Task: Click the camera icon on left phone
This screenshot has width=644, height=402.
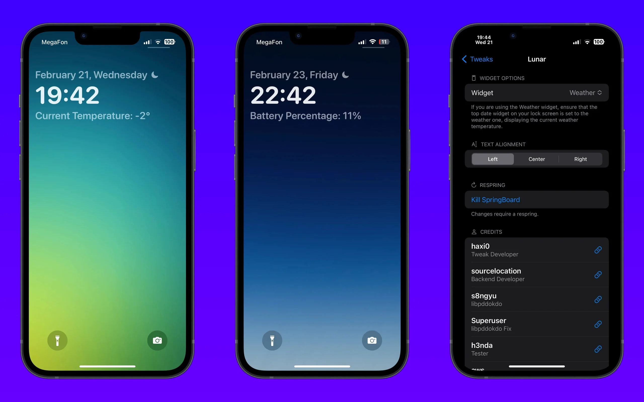Action: (156, 339)
